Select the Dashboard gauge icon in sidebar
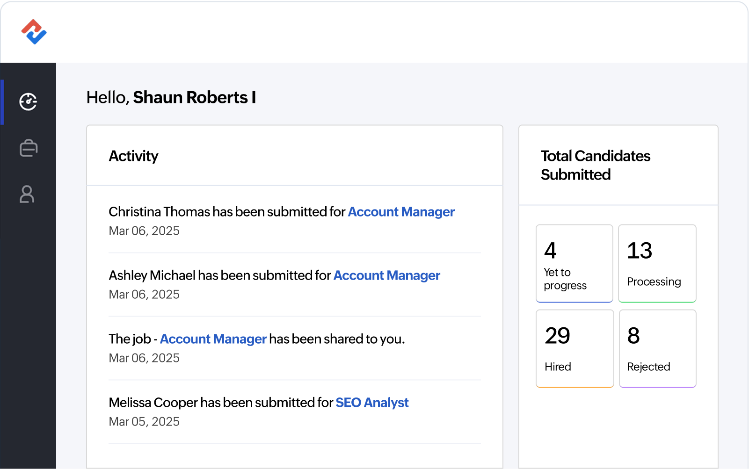 (28, 101)
